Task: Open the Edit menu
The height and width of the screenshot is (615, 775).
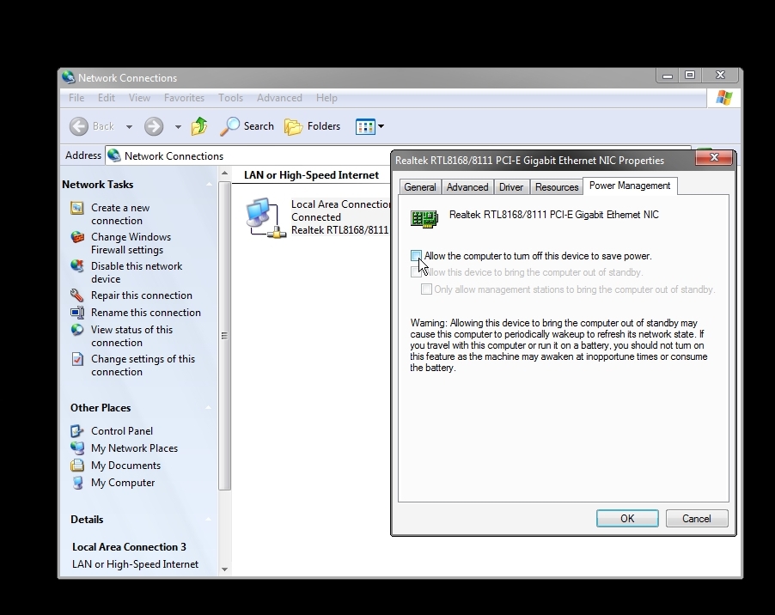Action: 107,98
